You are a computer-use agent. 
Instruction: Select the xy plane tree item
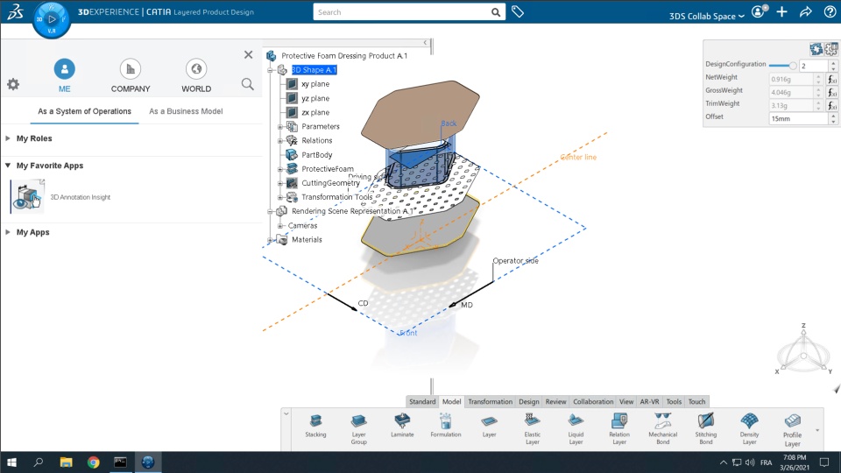coord(315,84)
